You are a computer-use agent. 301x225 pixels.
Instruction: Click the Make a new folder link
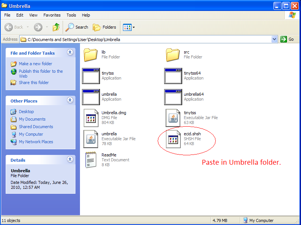pos(35,64)
